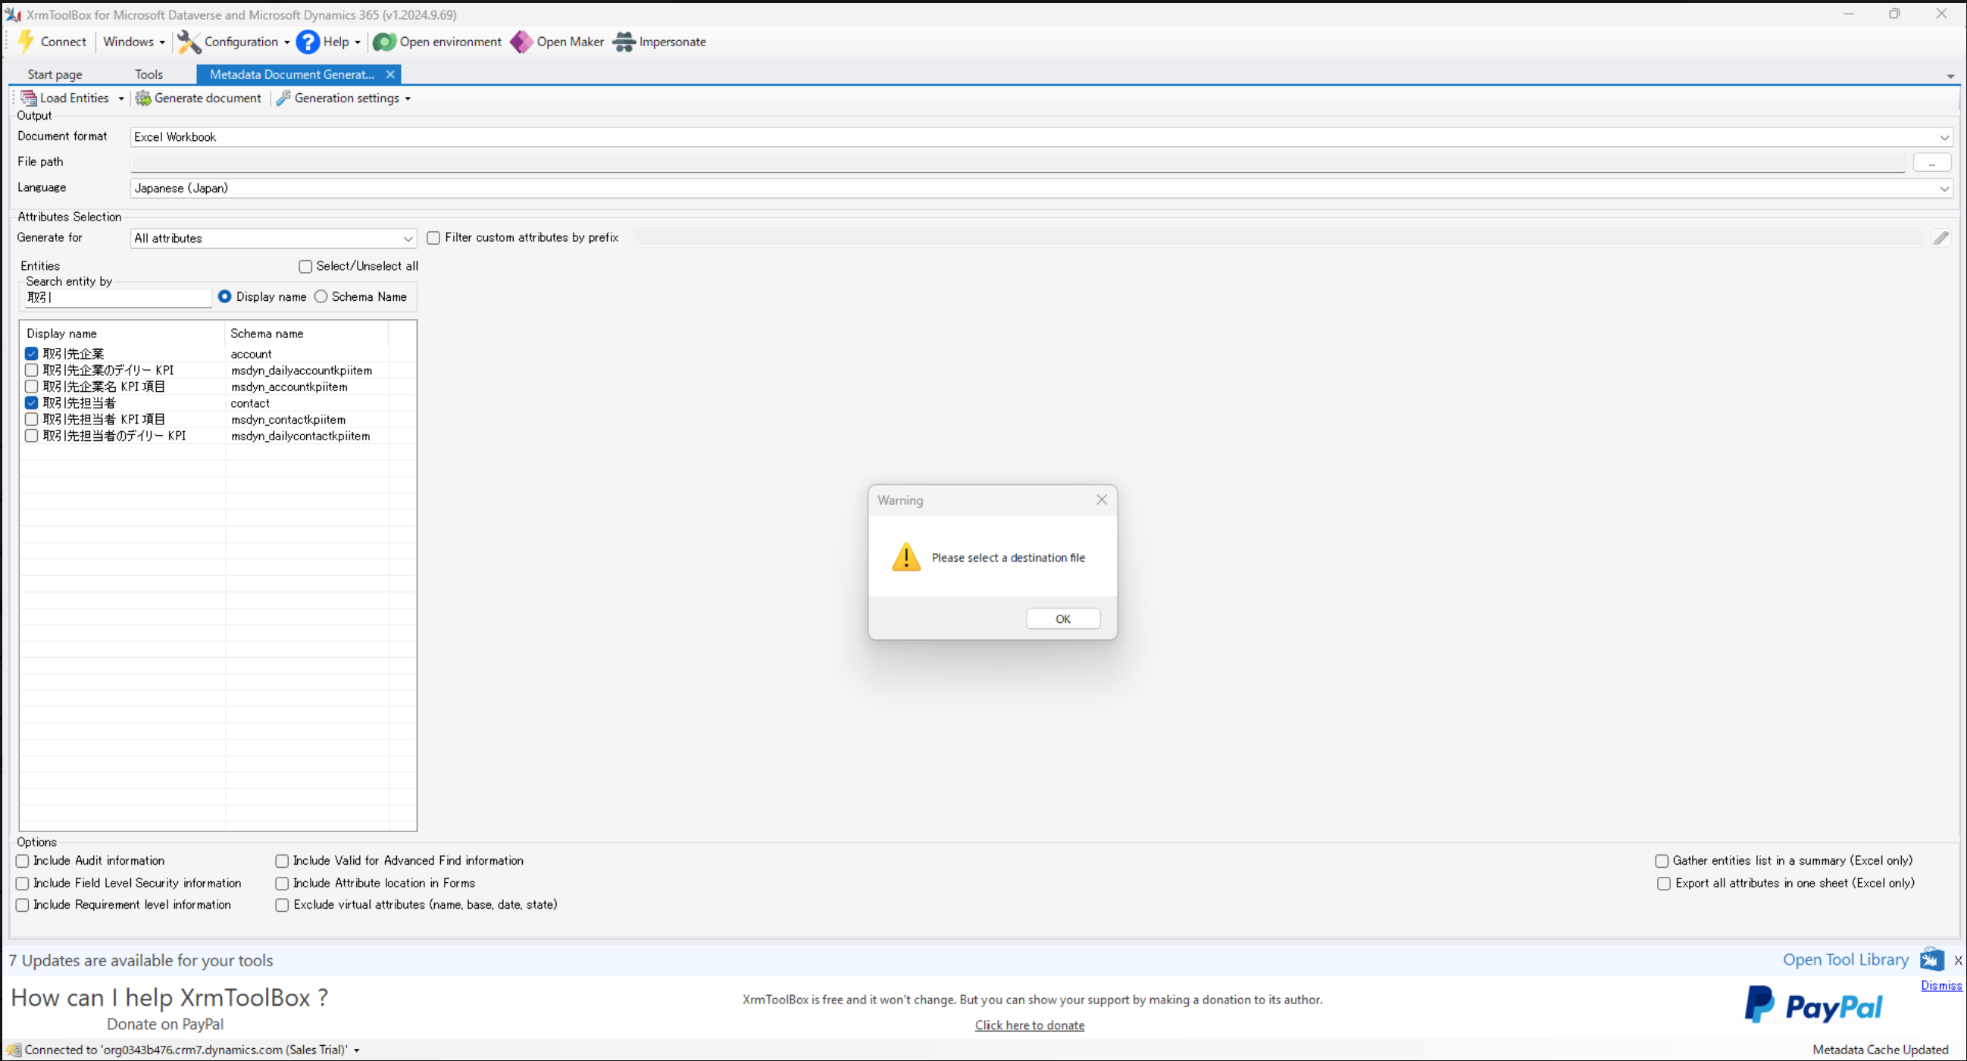Expand the Configuration dropdown arrow
Image resolution: width=1967 pixels, height=1061 pixels.
(x=286, y=42)
